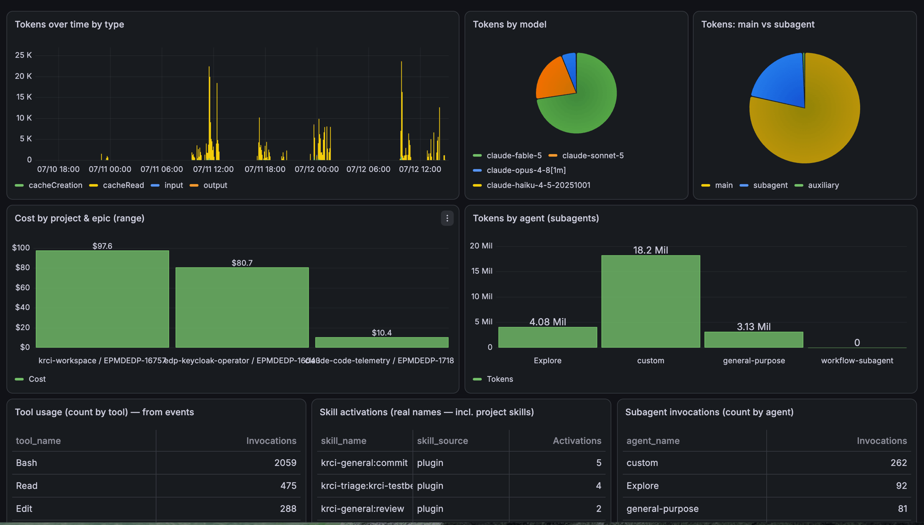The image size is (924, 525).
Task: Sort by Invocations in Tool usage table
Action: [x=271, y=441]
